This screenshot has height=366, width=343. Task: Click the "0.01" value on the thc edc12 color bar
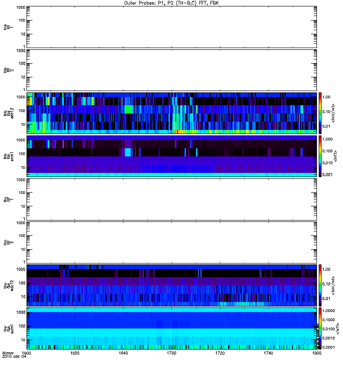pyautogui.click(x=326, y=299)
